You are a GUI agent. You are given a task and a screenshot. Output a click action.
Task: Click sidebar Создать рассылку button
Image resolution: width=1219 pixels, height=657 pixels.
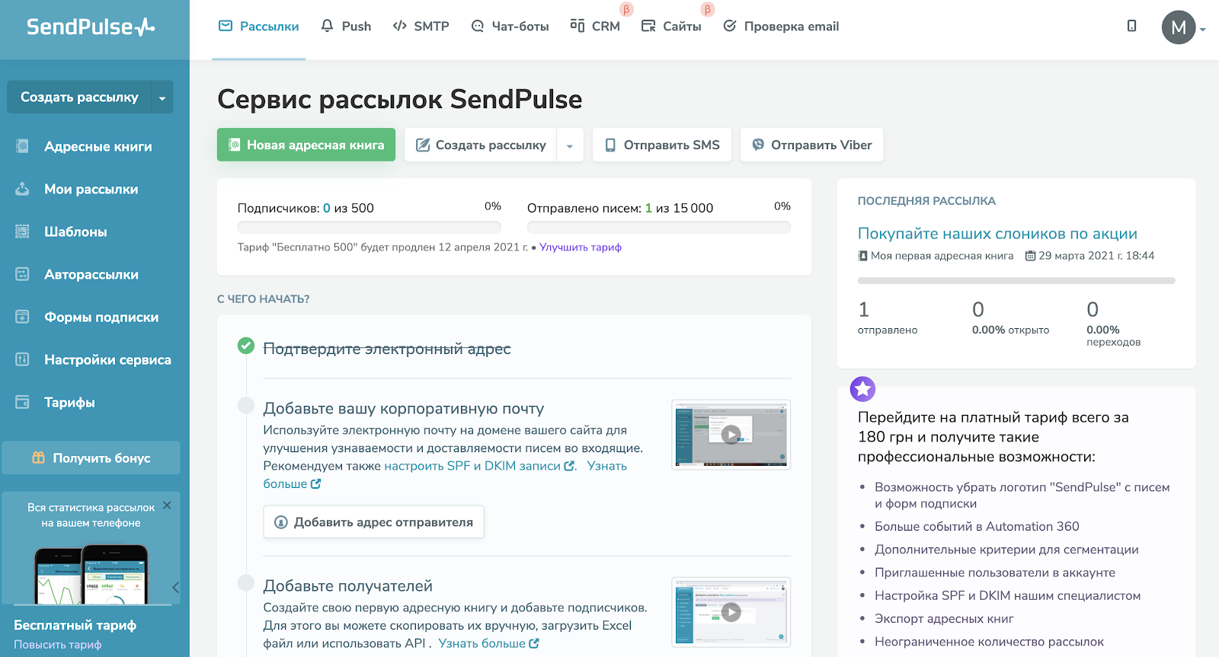tap(79, 97)
